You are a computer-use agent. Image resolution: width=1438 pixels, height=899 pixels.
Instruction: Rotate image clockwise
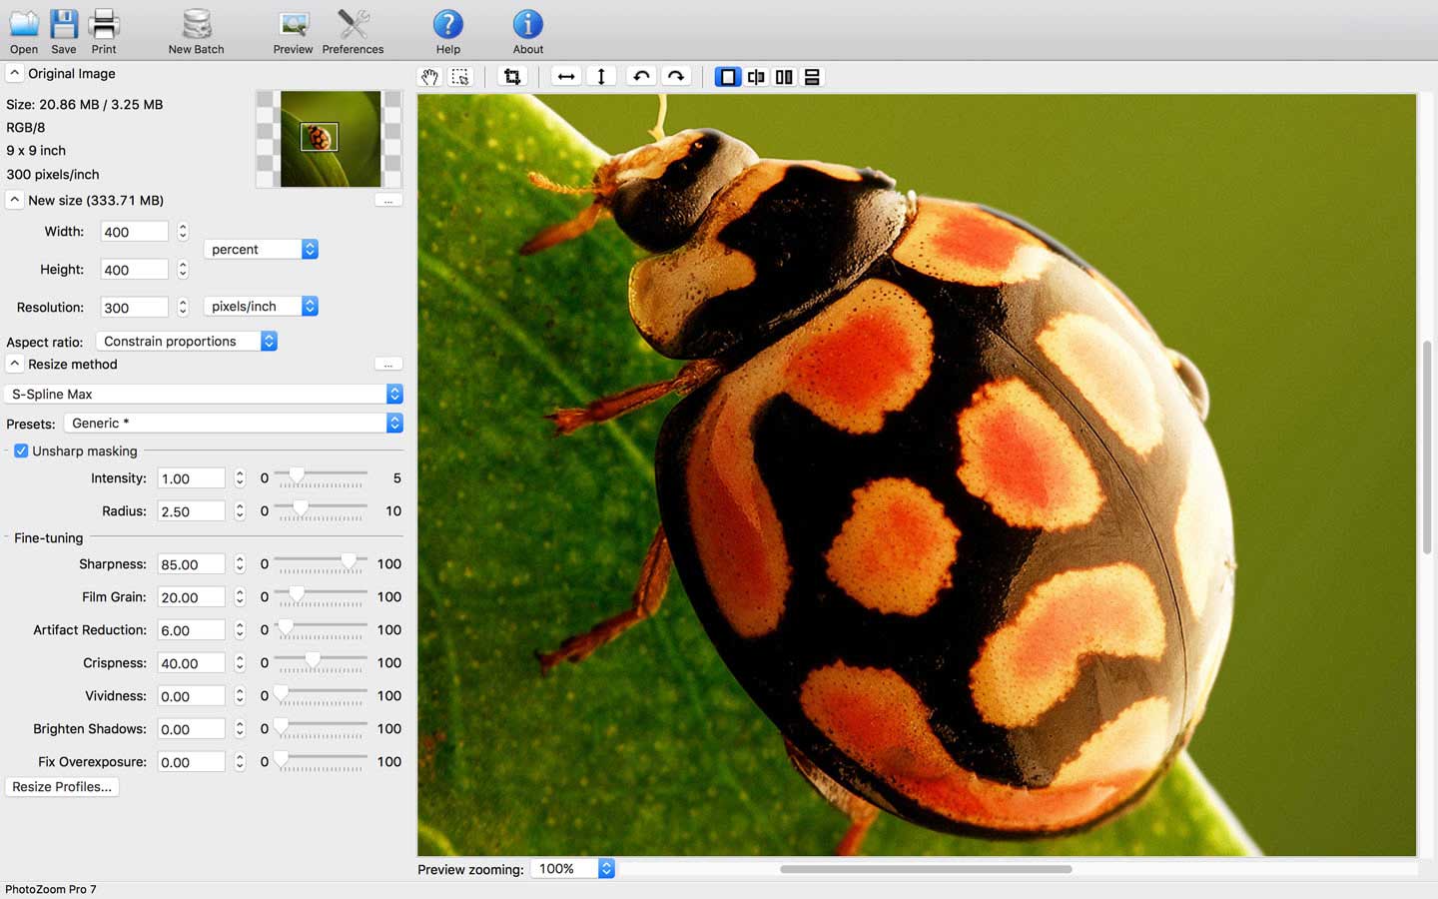676,77
